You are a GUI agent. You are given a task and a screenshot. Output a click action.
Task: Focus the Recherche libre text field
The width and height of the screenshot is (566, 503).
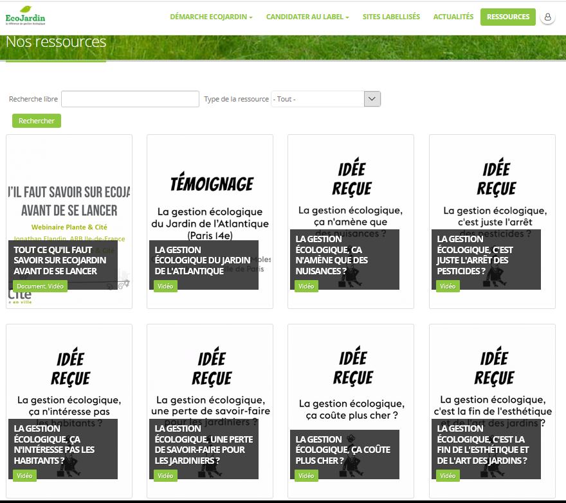pos(130,99)
